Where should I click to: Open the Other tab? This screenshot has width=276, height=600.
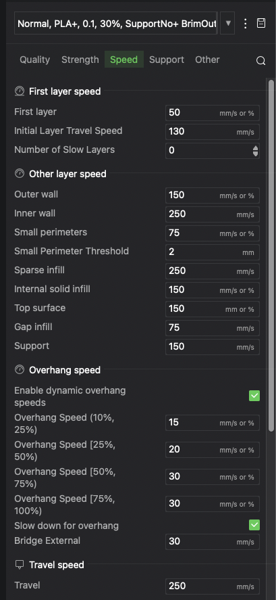(207, 60)
